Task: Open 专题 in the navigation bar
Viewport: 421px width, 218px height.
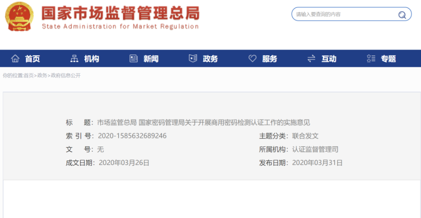Action: [388, 59]
